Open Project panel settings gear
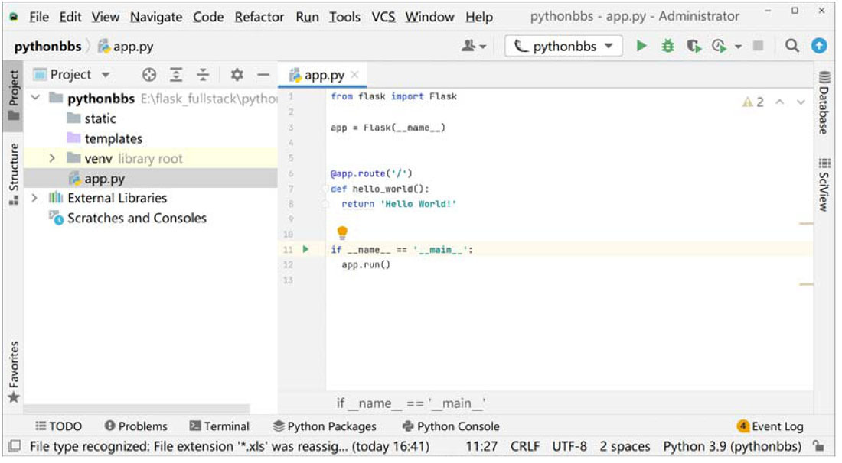 click(237, 75)
